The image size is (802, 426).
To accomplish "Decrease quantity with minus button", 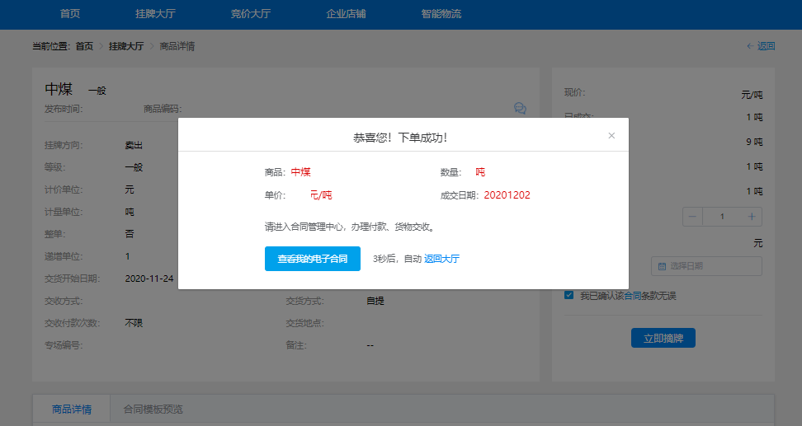I will [693, 216].
